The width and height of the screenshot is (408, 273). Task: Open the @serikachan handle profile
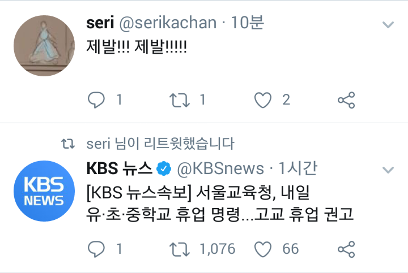point(168,23)
